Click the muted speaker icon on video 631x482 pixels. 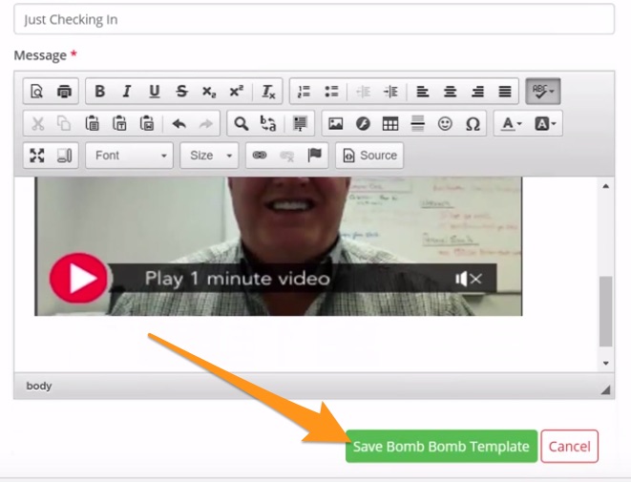click(x=468, y=279)
